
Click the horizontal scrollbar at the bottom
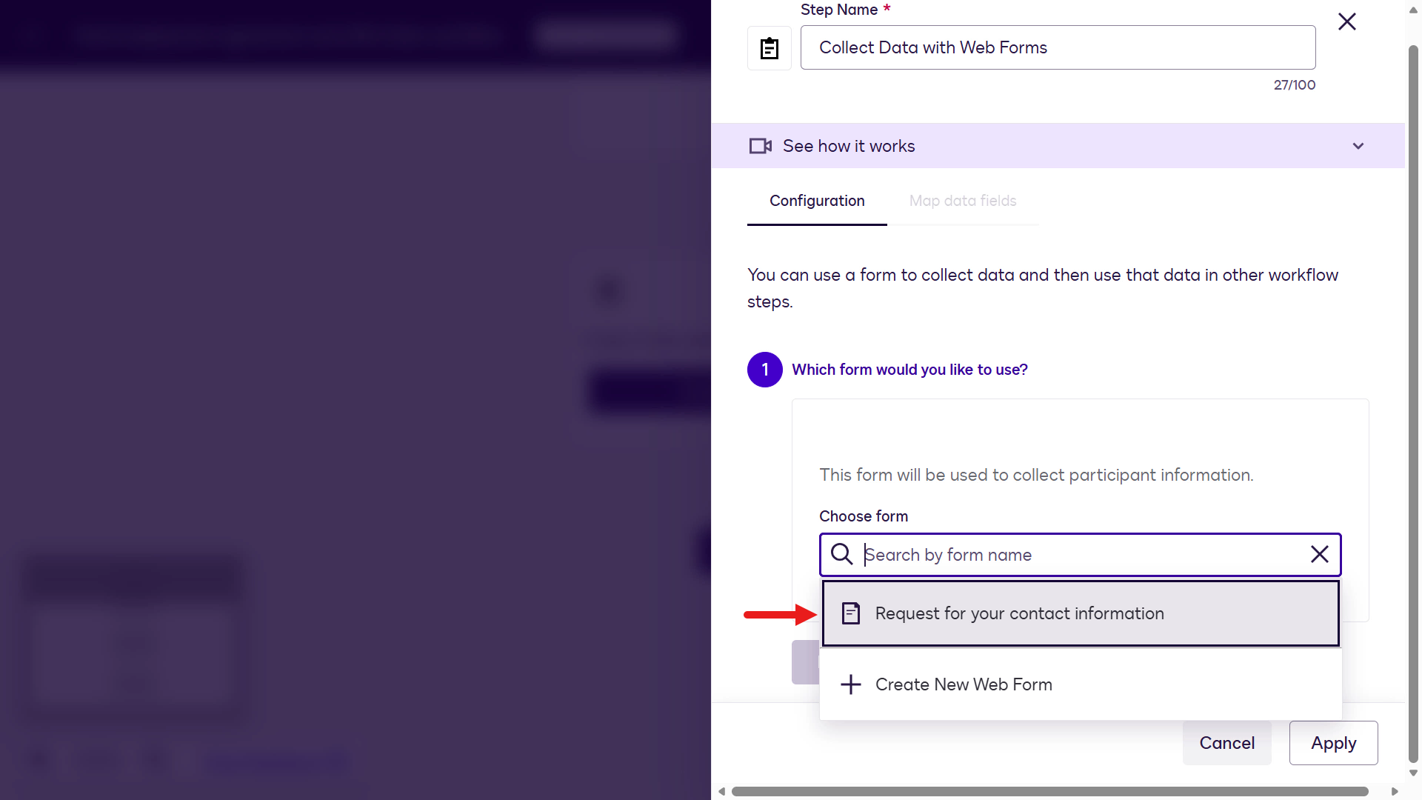[1049, 792]
